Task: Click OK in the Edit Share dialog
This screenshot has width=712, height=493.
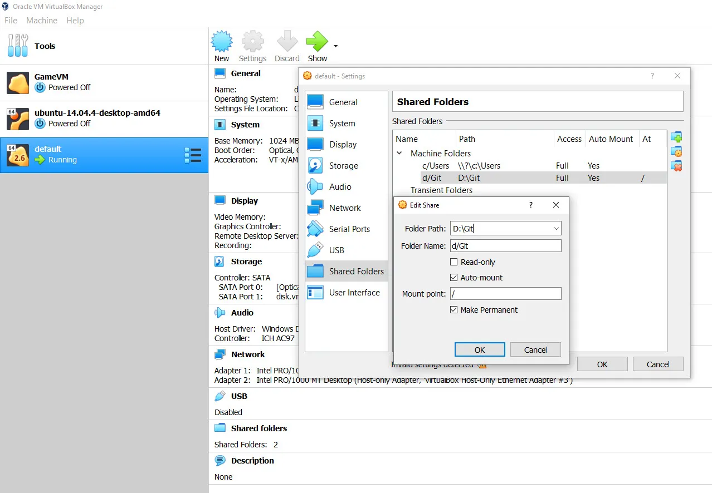Action: point(480,350)
